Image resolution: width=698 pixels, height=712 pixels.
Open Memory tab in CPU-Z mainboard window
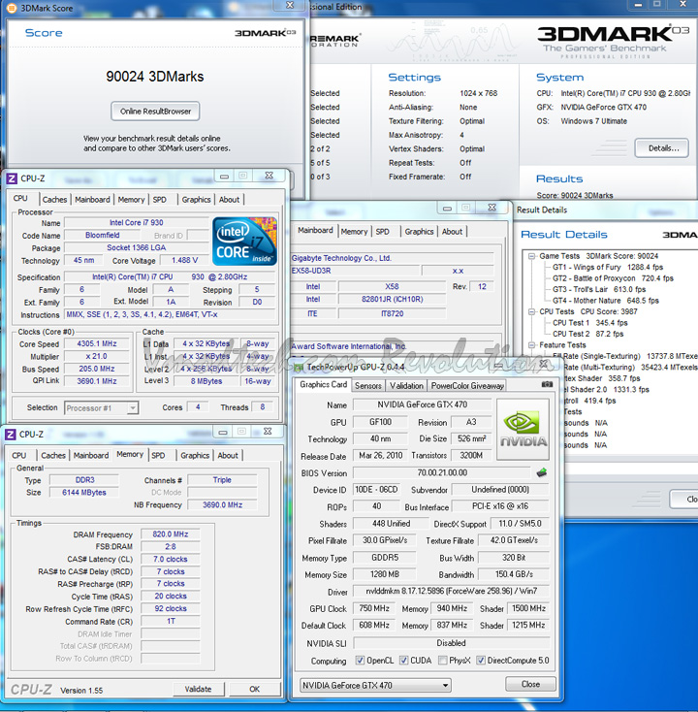click(354, 232)
